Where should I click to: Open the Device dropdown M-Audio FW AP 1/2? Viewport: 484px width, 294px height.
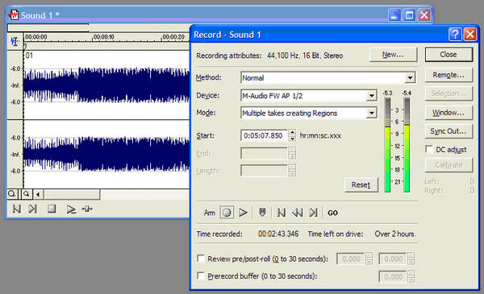click(371, 96)
